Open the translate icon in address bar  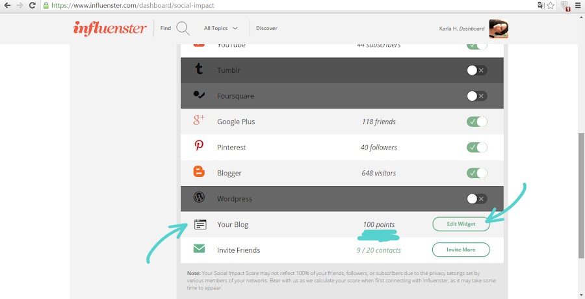(x=541, y=5)
